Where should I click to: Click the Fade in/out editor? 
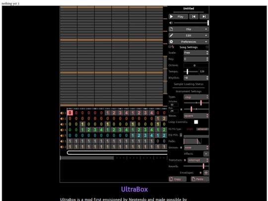click(196, 141)
